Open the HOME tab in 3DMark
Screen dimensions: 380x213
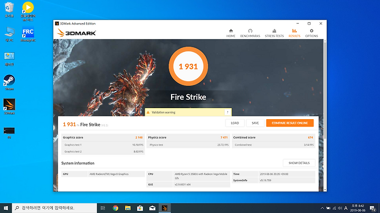[231, 33]
